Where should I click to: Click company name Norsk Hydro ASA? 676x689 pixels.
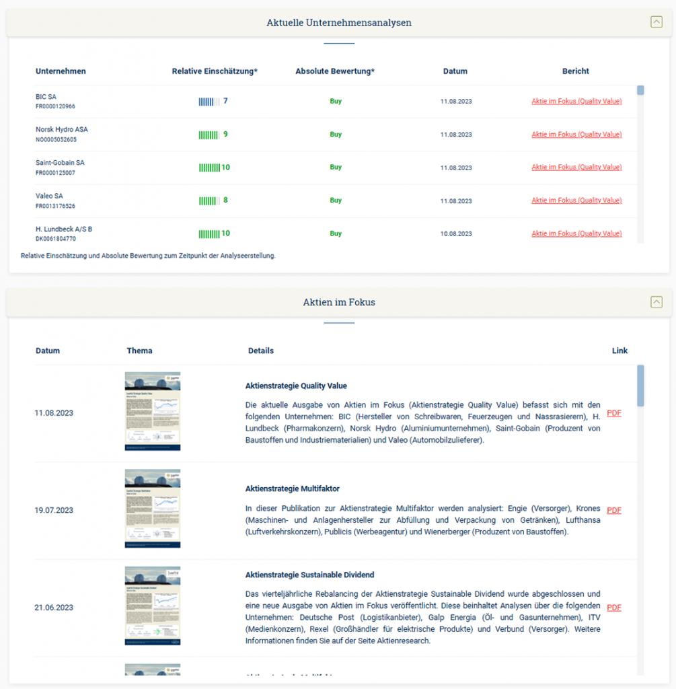point(61,130)
